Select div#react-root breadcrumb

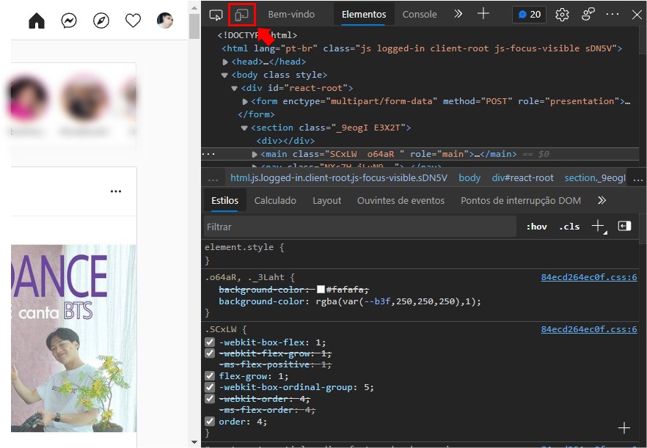tap(522, 177)
